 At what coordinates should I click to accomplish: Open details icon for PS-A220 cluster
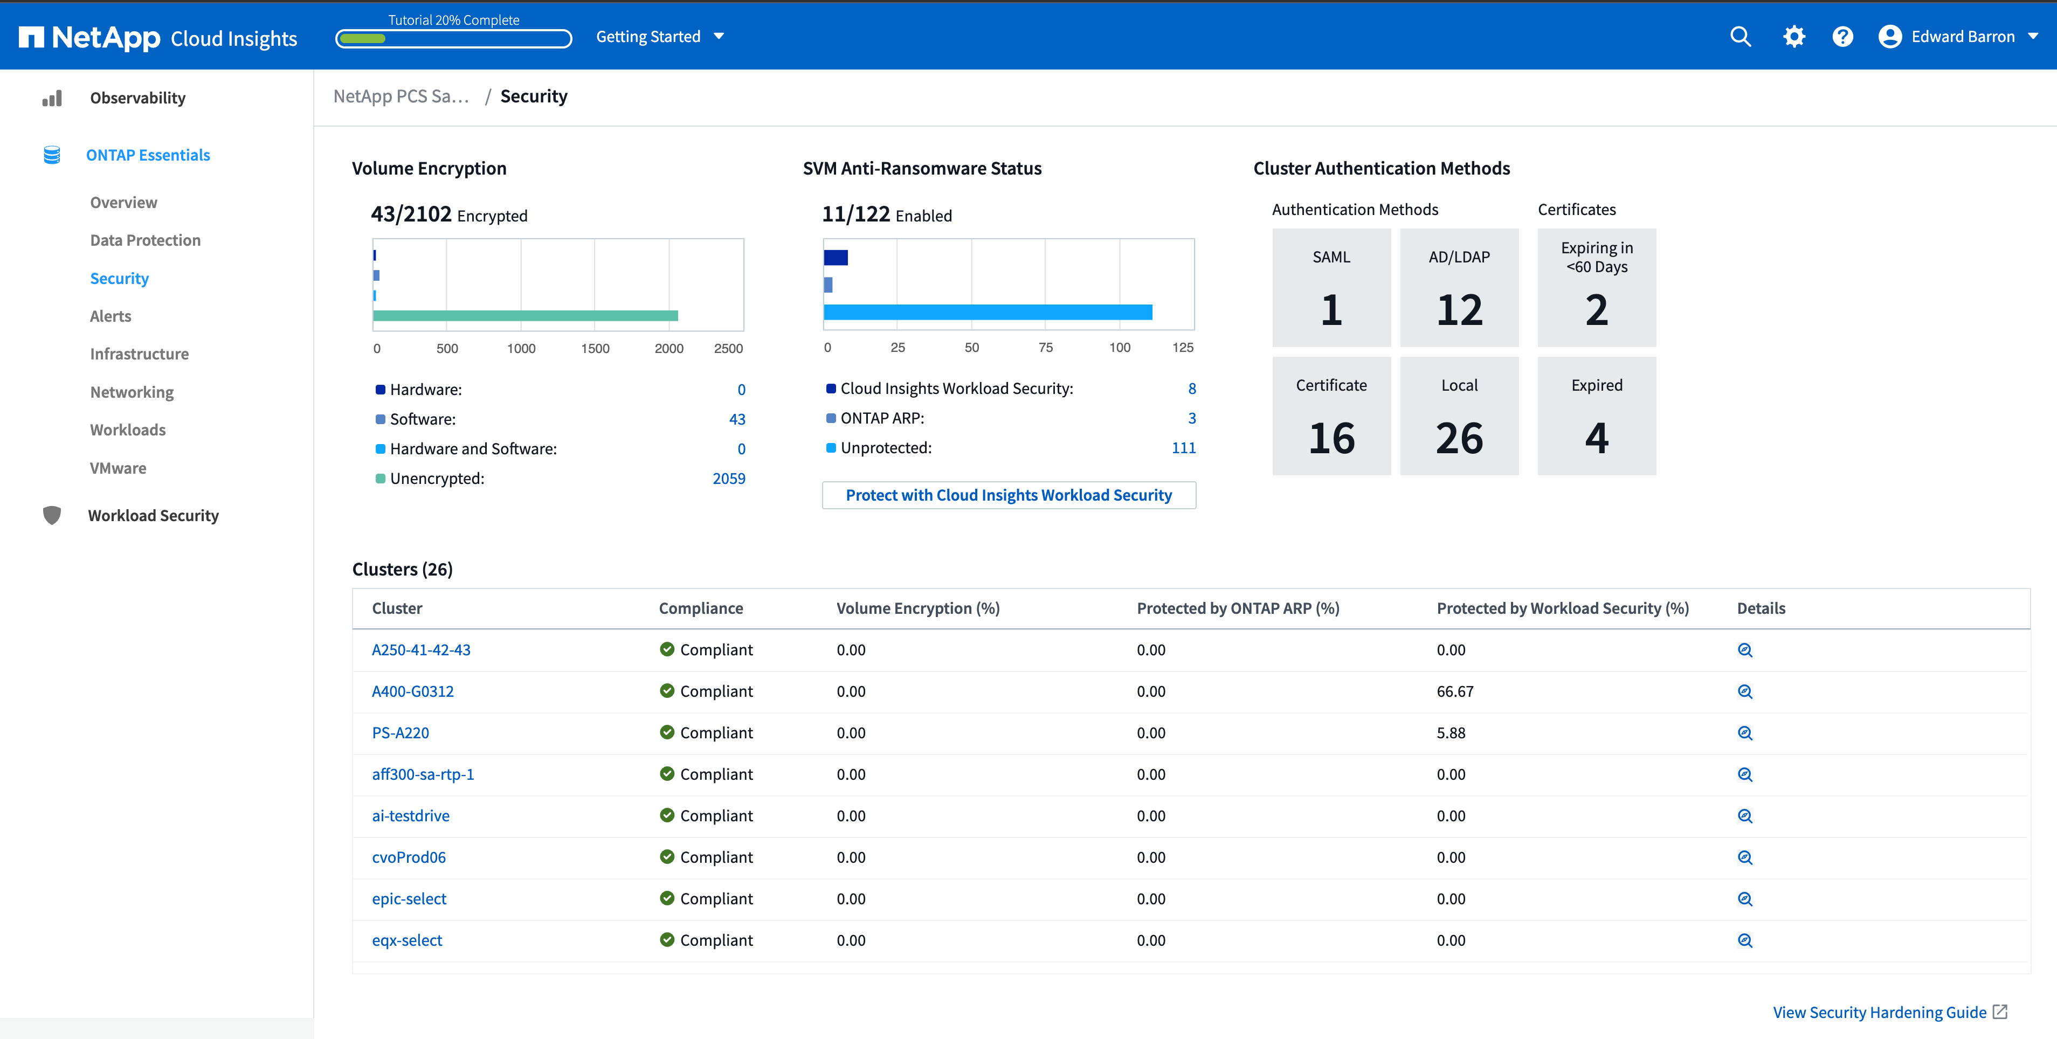click(1745, 732)
